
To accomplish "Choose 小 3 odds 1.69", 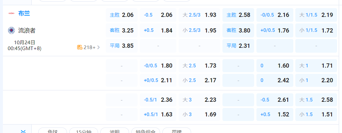I will (x=199, y=114).
